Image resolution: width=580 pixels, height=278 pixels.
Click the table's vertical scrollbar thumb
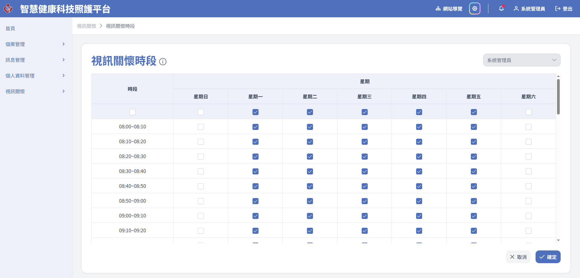coord(558,97)
